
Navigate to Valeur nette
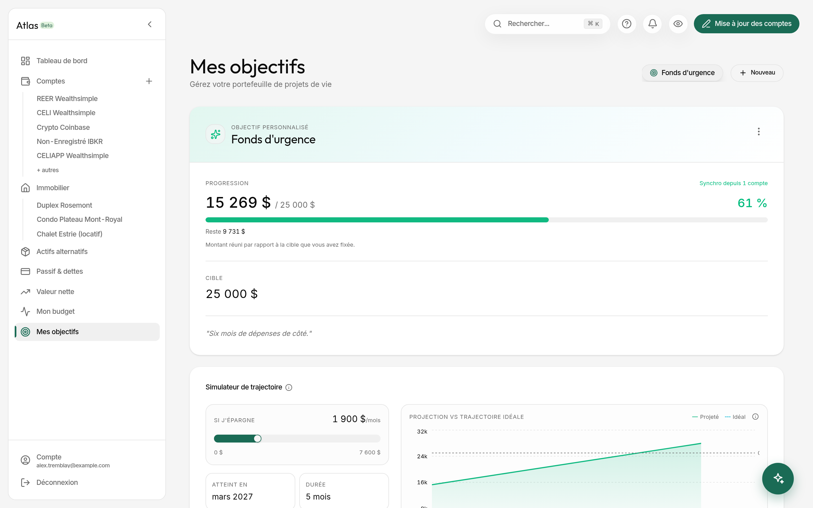point(55,292)
